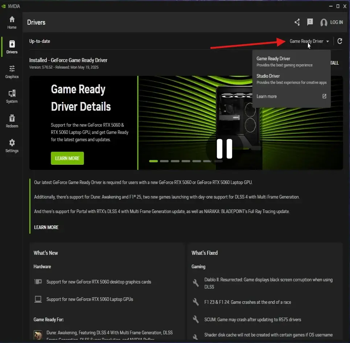The height and width of the screenshot is (343, 350).
Task: Open the System sidebar icon
Action: pos(12,96)
